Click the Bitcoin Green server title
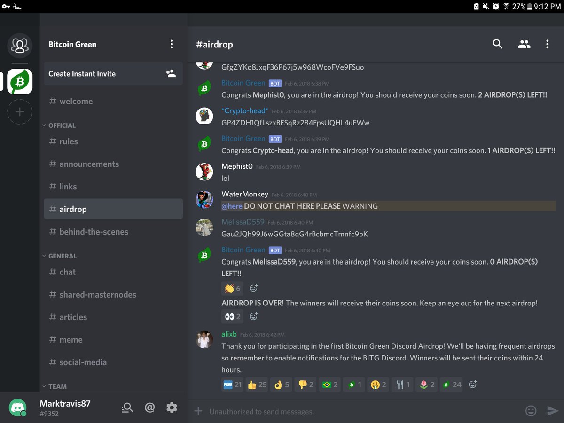 [x=72, y=44]
